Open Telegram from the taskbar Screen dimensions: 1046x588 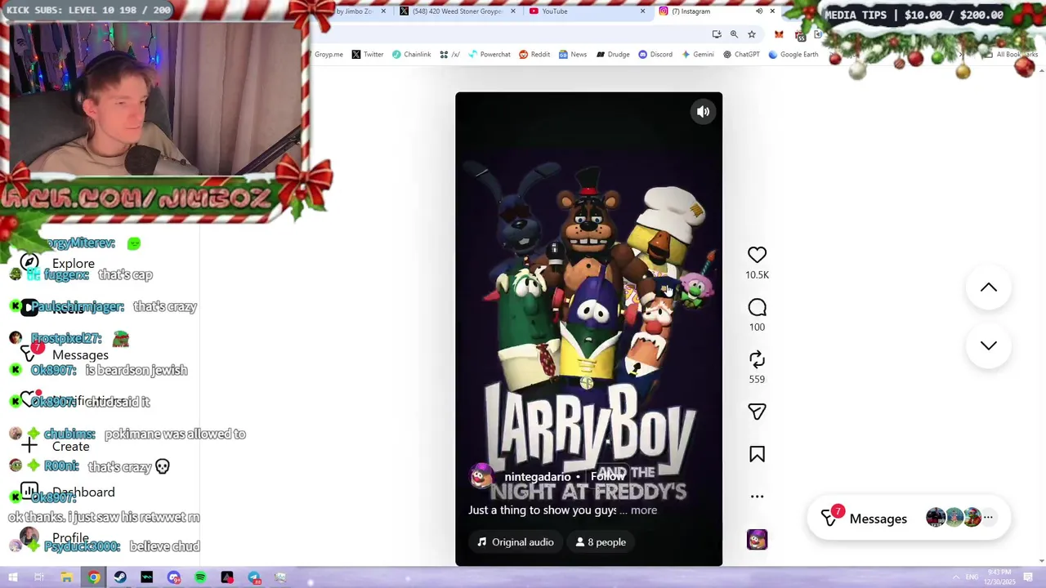click(x=254, y=577)
